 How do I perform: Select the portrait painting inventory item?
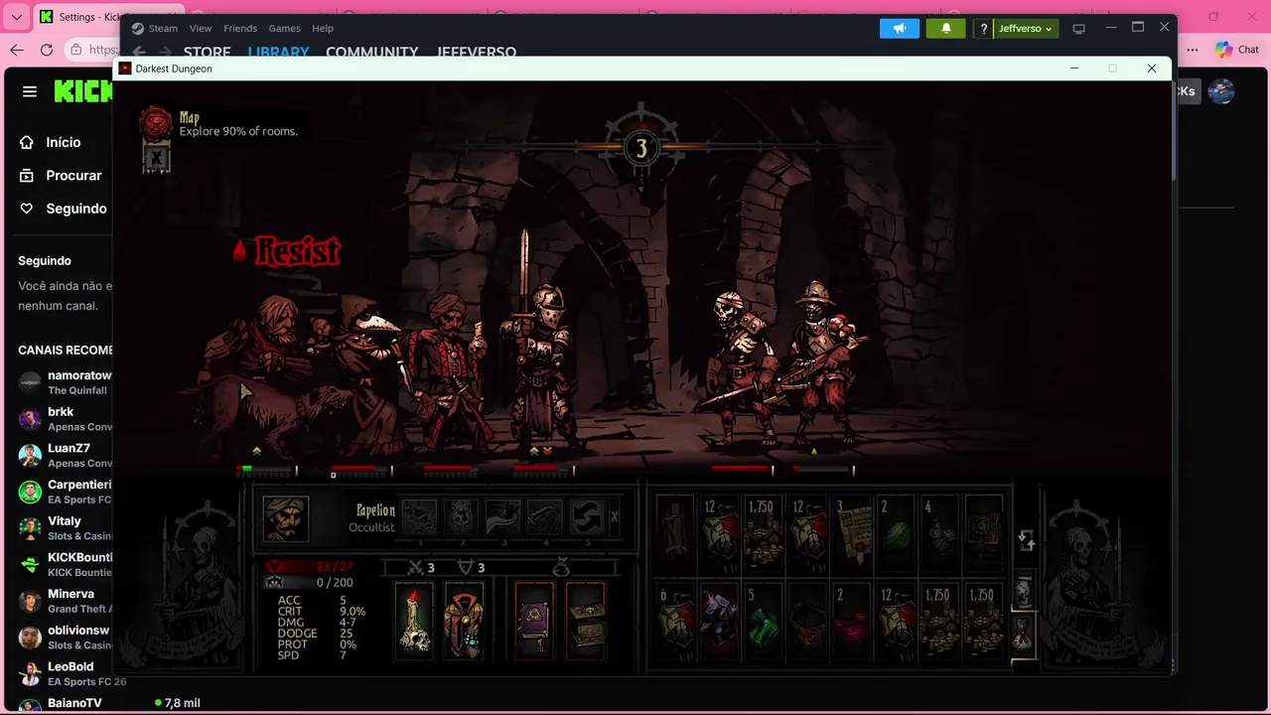(983, 532)
